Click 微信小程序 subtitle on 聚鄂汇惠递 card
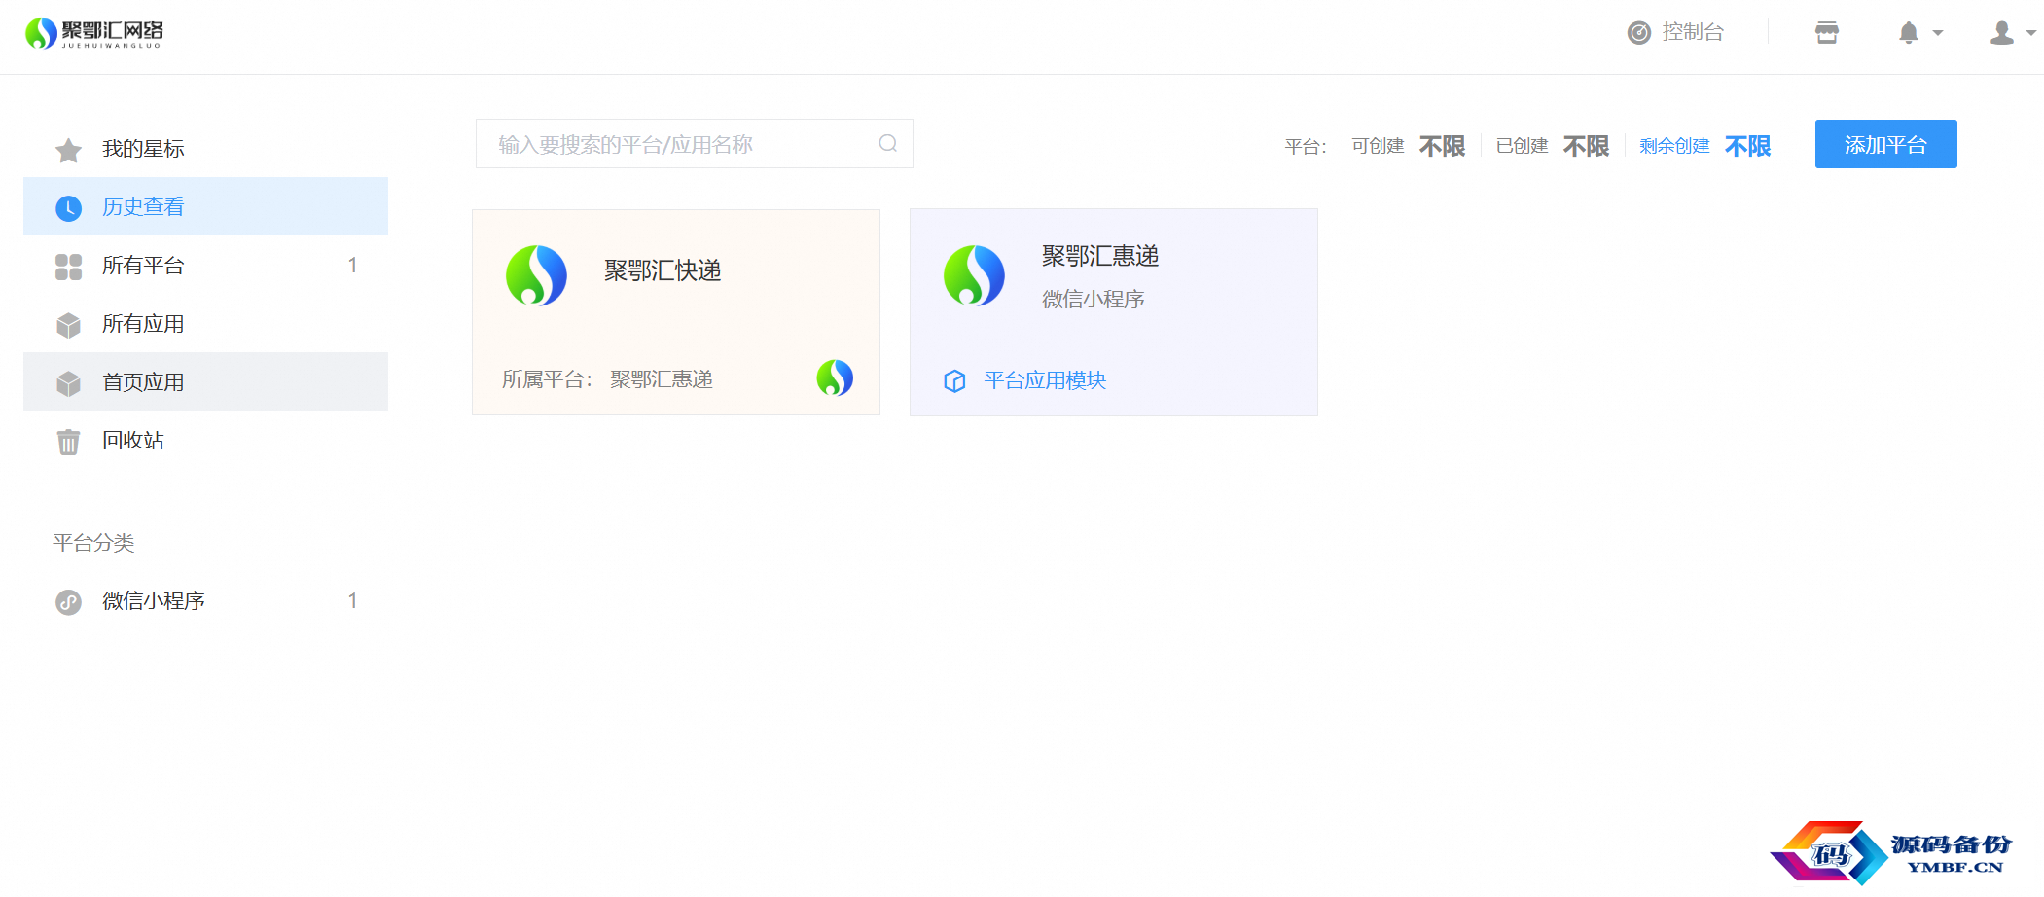The width and height of the screenshot is (2044, 897). tap(1093, 300)
